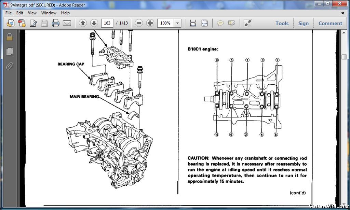350x210 pixels.
Task: Open the View menu
Action: 32,13
